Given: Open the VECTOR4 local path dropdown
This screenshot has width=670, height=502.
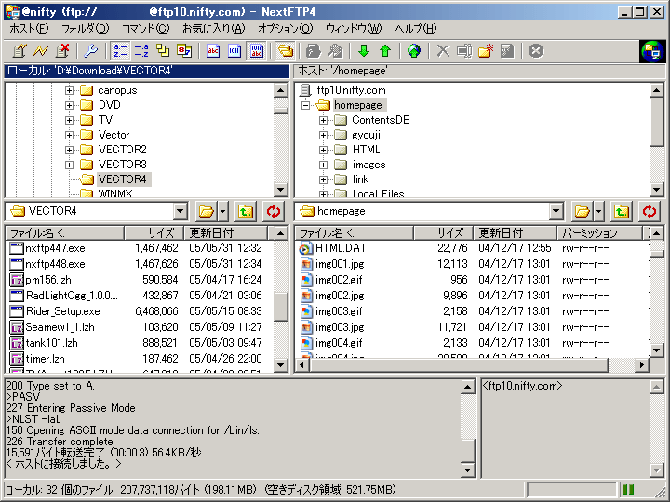Looking at the screenshot, I should click(181, 211).
